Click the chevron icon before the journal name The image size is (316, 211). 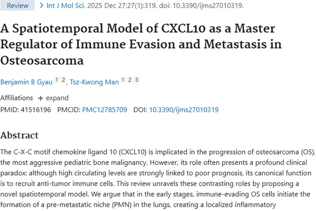click(41, 5)
